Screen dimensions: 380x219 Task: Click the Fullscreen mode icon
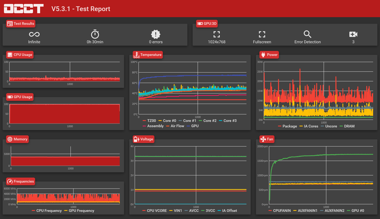pyautogui.click(x=262, y=34)
